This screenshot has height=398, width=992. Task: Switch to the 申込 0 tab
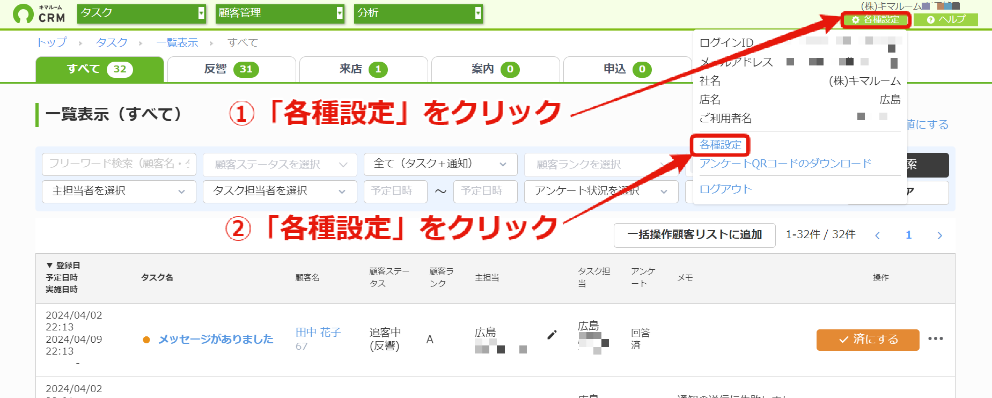coord(628,69)
